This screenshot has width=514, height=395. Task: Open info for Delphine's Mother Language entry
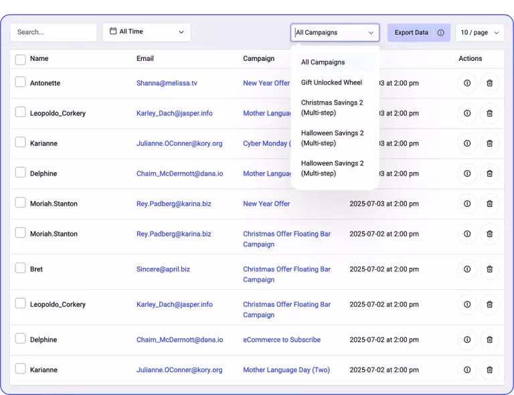click(467, 174)
